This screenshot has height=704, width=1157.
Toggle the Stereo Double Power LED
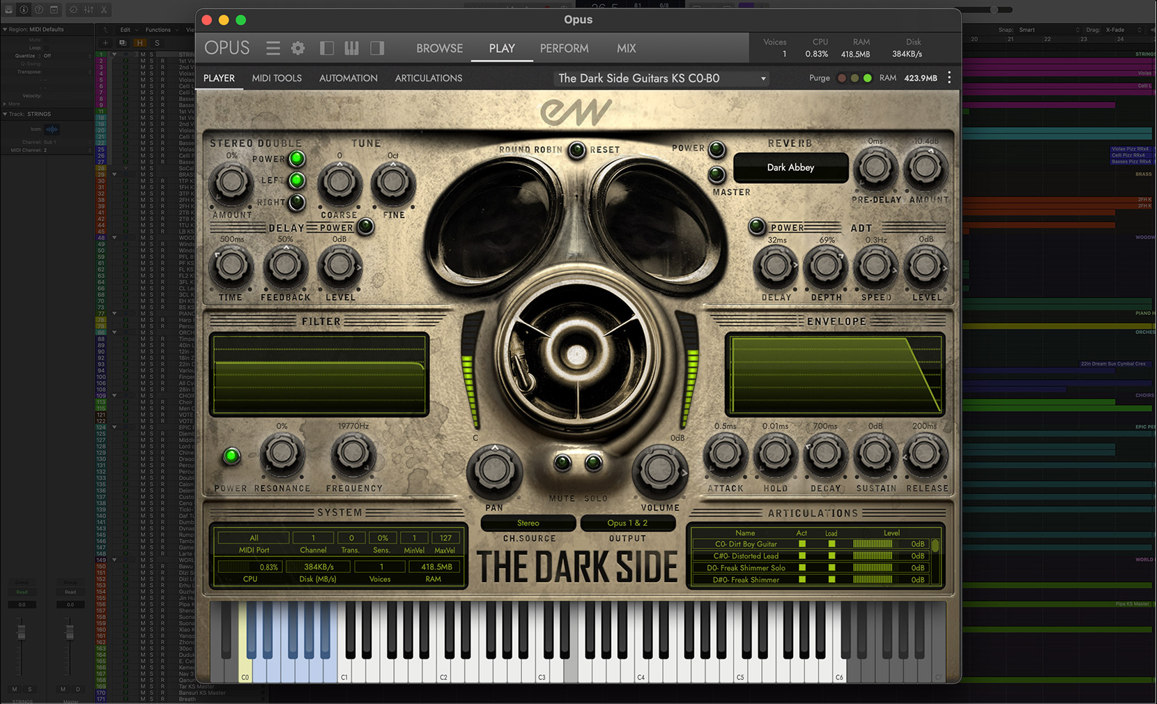[x=297, y=158]
